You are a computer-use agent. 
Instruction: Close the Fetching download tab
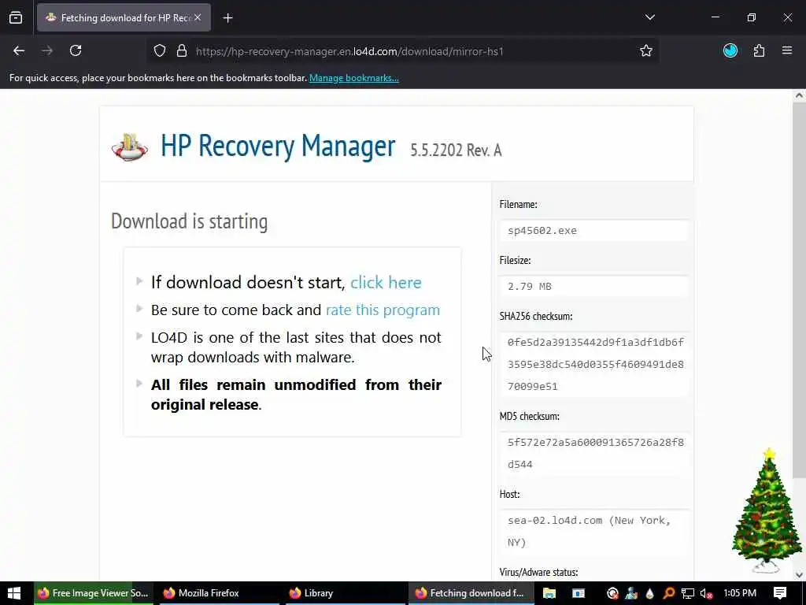click(198, 17)
